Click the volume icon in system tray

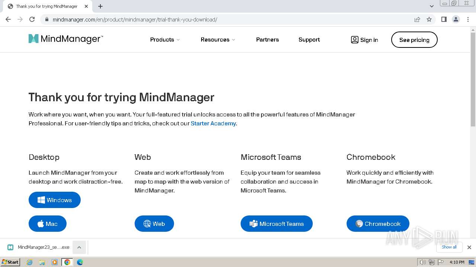422,262
